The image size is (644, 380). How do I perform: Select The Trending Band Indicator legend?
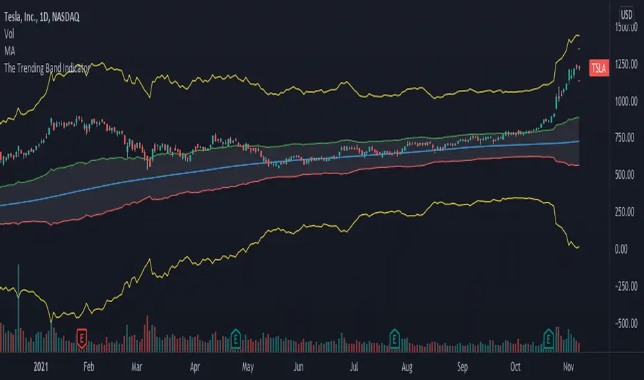tap(47, 68)
